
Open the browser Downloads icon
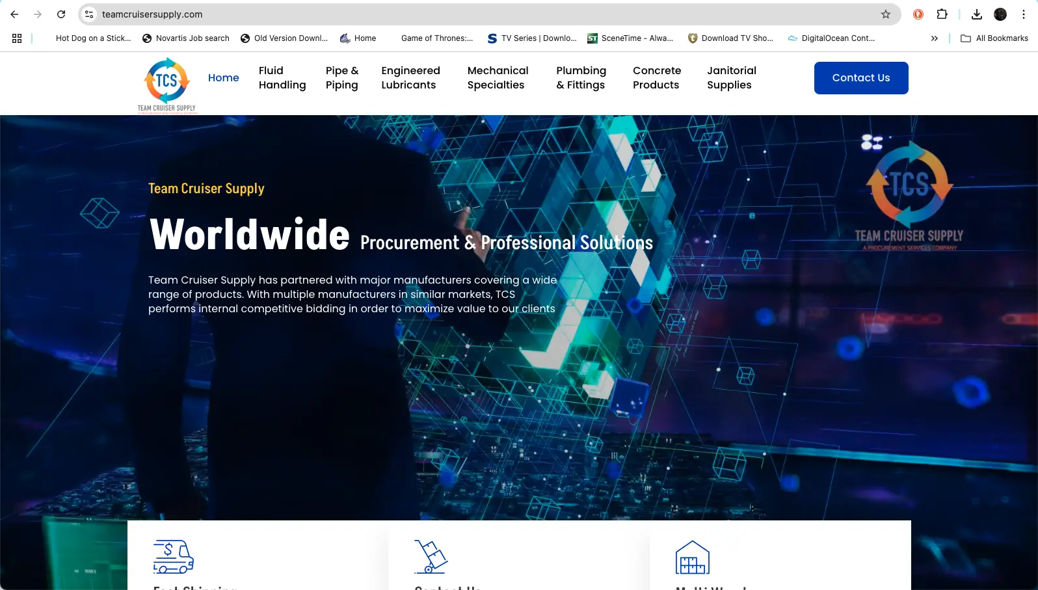pyautogui.click(x=976, y=14)
